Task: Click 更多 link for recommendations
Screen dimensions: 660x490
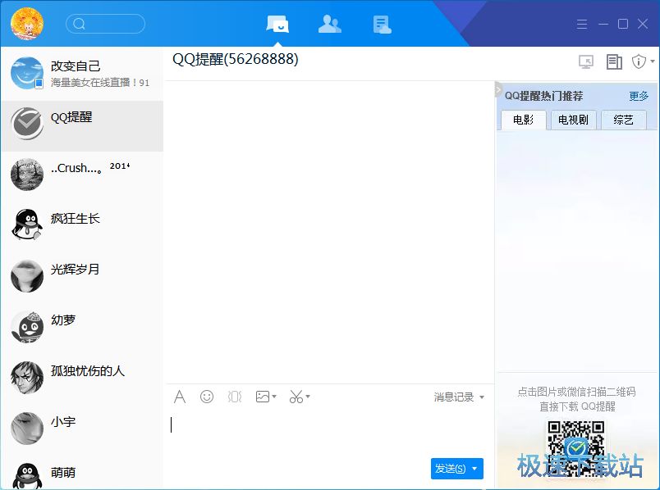Action: pos(639,96)
